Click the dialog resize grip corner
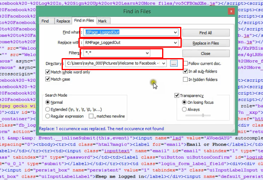The image size is (263, 180). tap(233, 131)
